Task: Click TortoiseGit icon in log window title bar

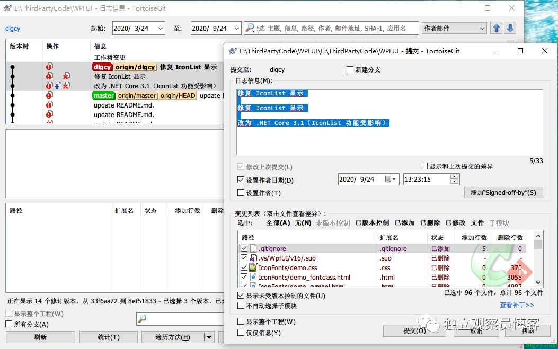Action: [x=7, y=8]
